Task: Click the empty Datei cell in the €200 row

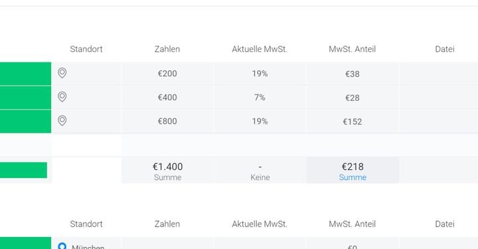Action: [439, 74]
